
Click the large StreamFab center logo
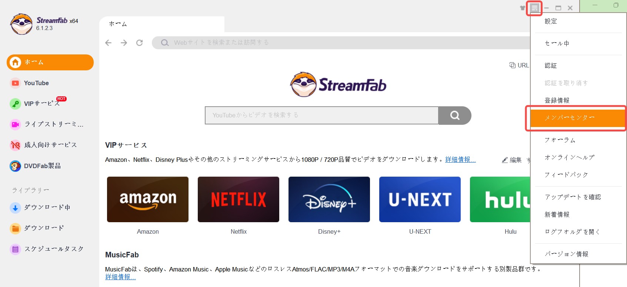coord(338,84)
